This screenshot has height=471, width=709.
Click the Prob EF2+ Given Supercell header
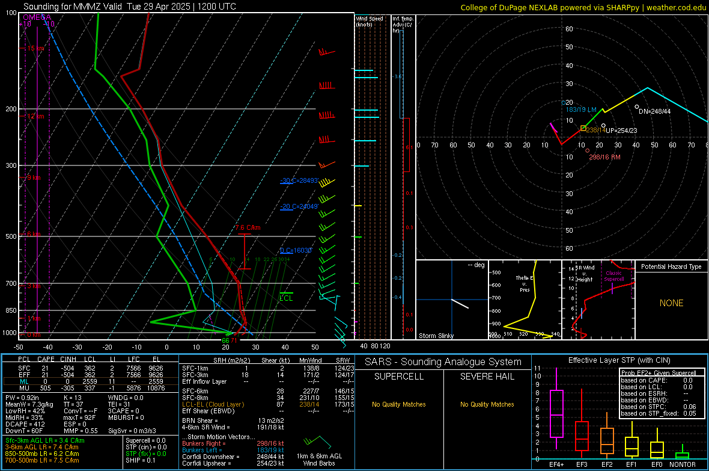659,373
